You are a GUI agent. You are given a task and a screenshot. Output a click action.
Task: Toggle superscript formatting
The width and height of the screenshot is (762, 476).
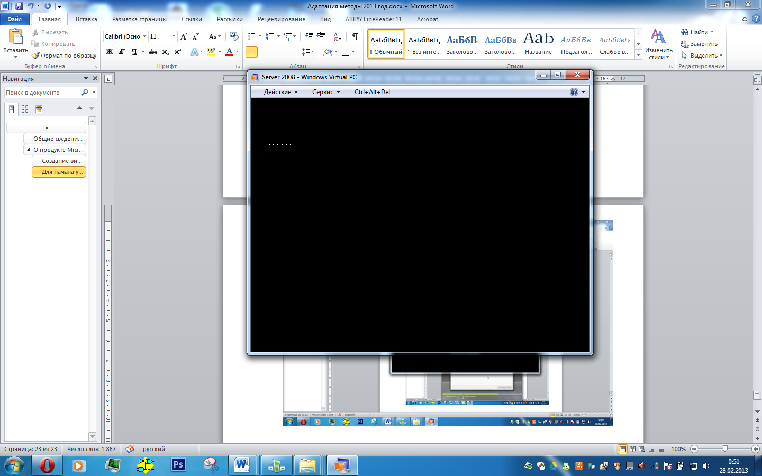(177, 52)
